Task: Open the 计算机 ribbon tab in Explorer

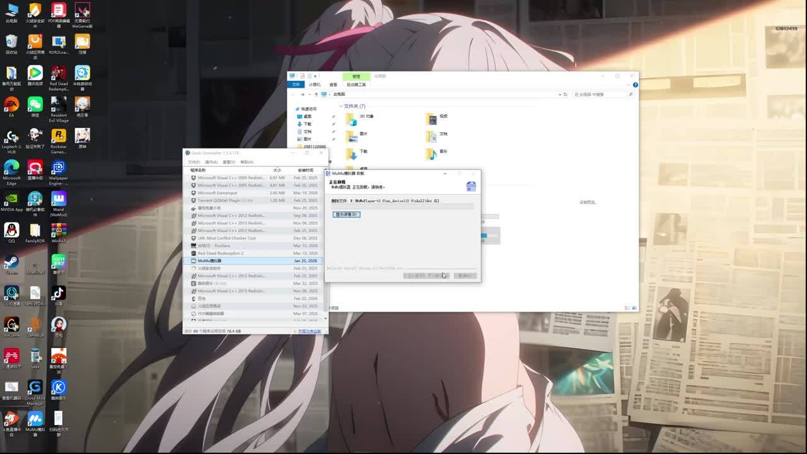Action: [x=315, y=84]
